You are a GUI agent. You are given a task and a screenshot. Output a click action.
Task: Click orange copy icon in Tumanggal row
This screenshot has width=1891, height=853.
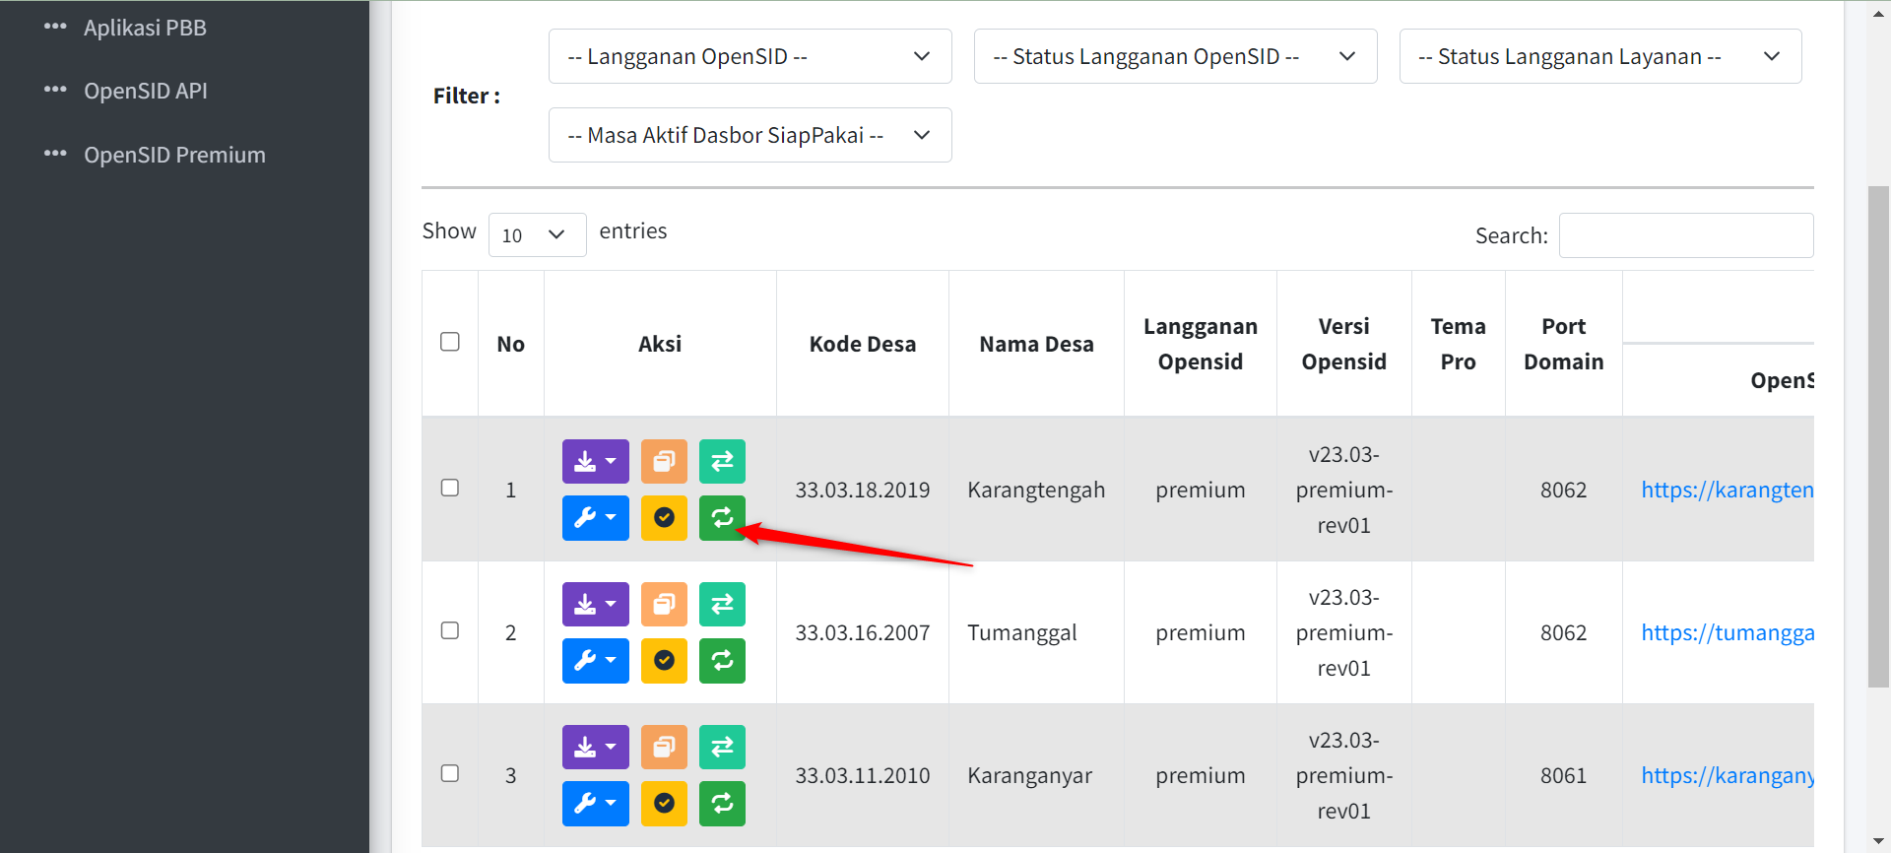coord(664,604)
